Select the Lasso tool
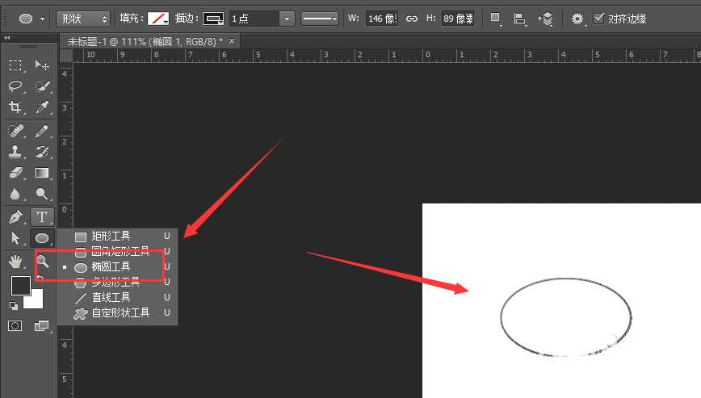Screen dimensions: 701x398 (x=15, y=86)
